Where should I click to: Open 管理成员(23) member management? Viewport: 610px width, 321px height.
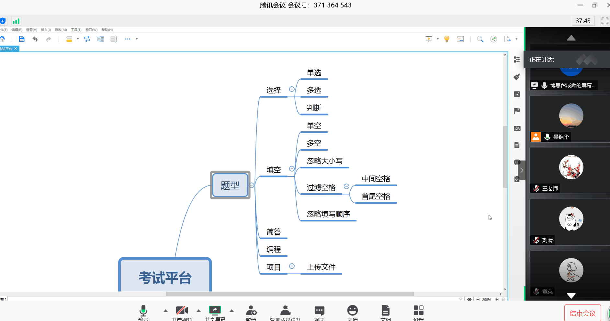tap(285, 311)
